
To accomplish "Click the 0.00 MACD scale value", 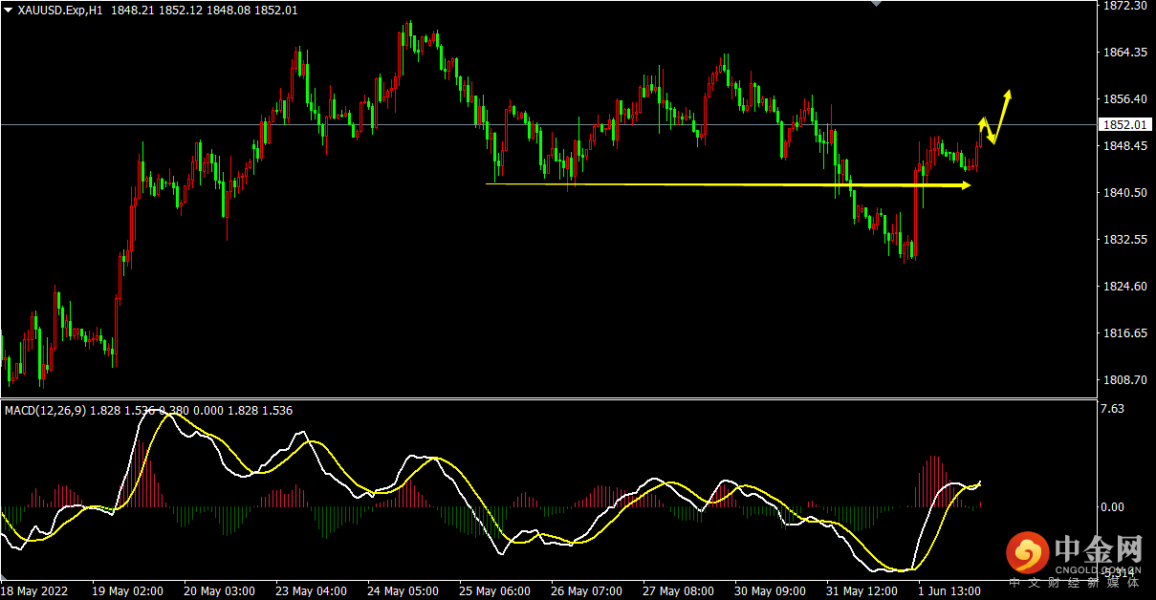I will pyautogui.click(x=1113, y=507).
